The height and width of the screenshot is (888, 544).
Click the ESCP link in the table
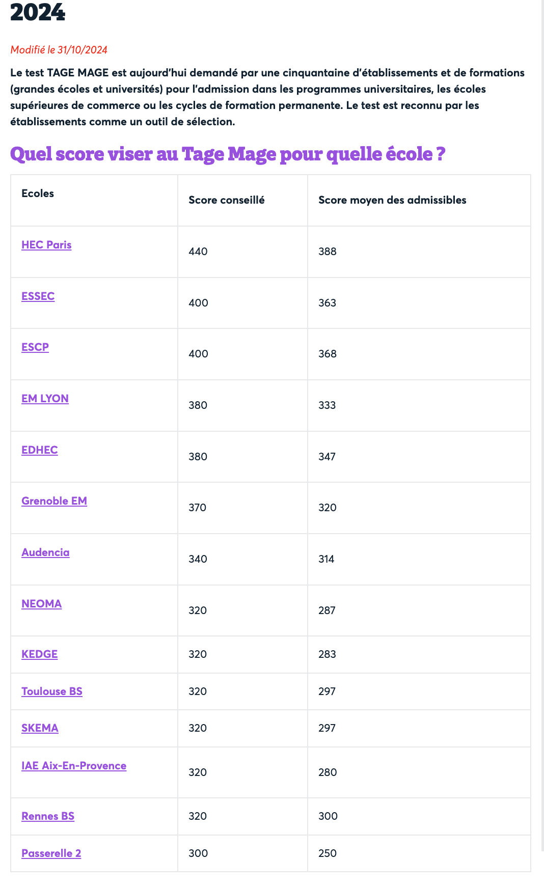pyautogui.click(x=35, y=347)
